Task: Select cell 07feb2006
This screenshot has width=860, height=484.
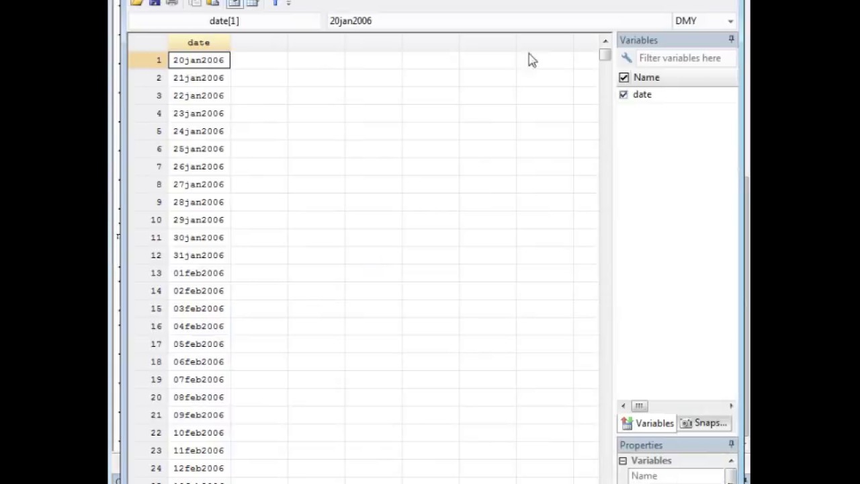Action: click(x=199, y=380)
